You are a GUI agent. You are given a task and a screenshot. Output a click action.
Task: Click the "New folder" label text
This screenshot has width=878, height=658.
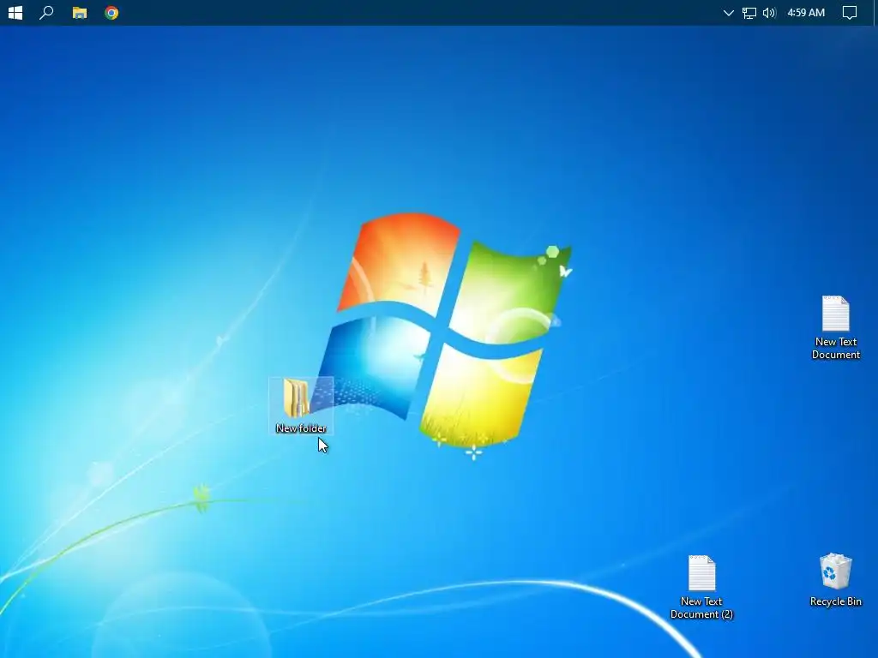[301, 428]
